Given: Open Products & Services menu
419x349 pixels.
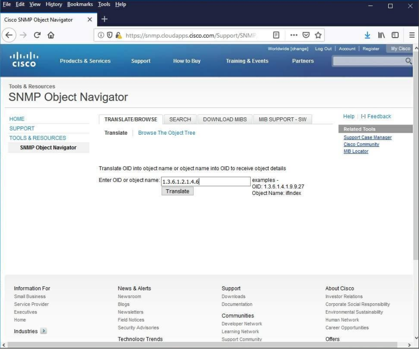Looking at the screenshot, I should click(85, 61).
